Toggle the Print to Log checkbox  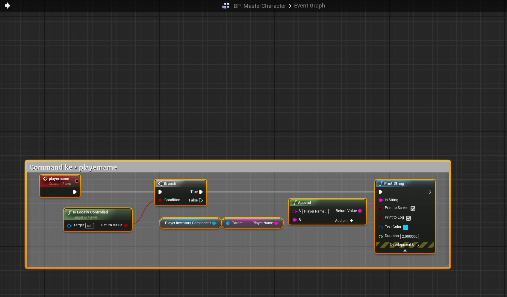pyautogui.click(x=408, y=218)
